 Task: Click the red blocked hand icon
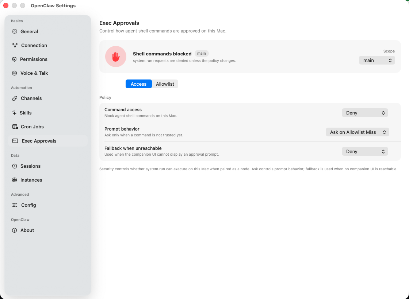pyautogui.click(x=116, y=57)
